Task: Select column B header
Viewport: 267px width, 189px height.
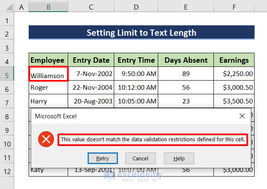Action: (48, 7)
